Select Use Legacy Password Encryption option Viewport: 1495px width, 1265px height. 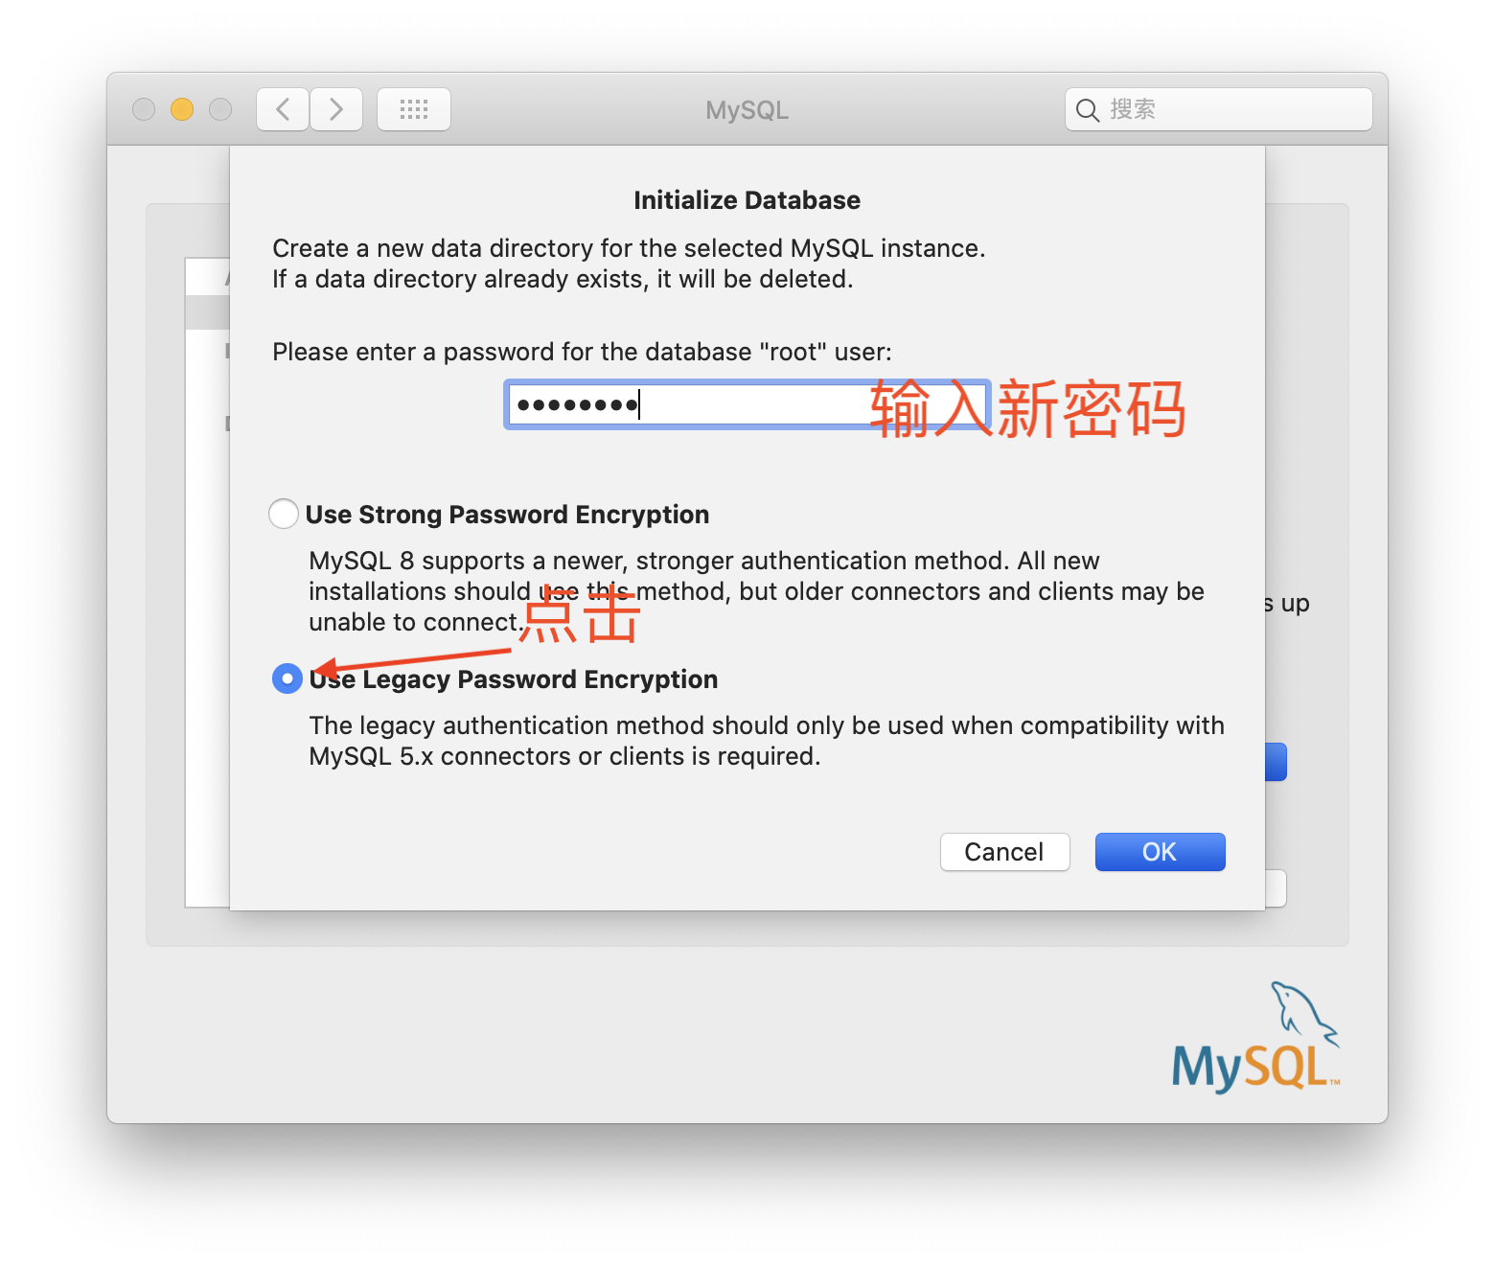(287, 678)
